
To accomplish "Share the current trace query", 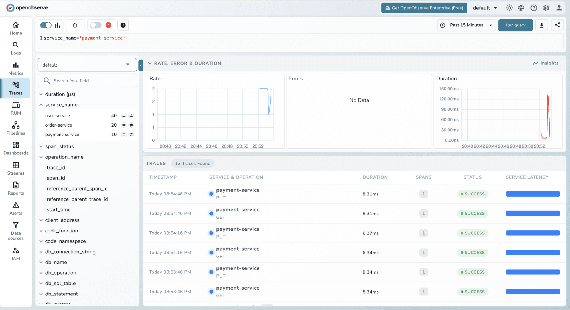I will click(557, 25).
